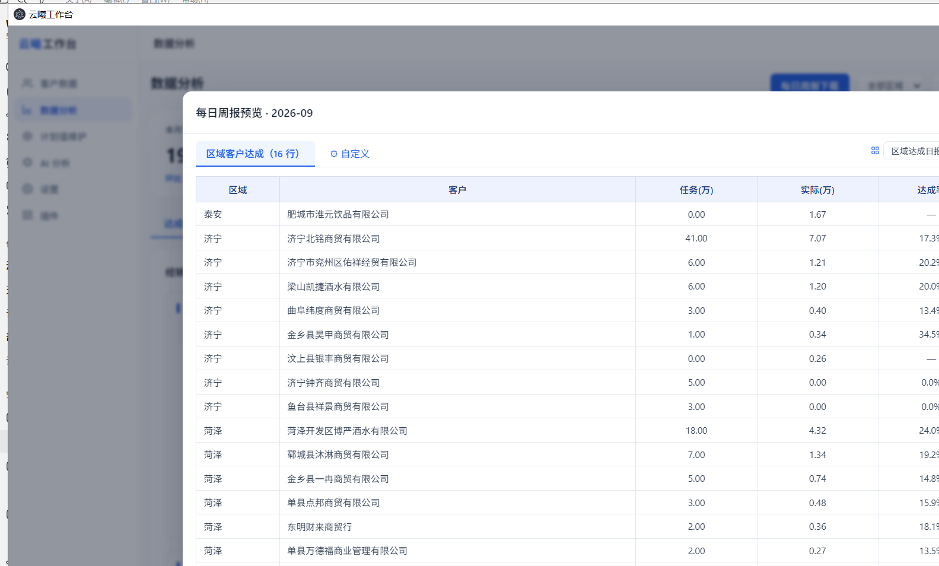Click actual value 0.36
This screenshot has height=566, width=939.
(x=817, y=527)
